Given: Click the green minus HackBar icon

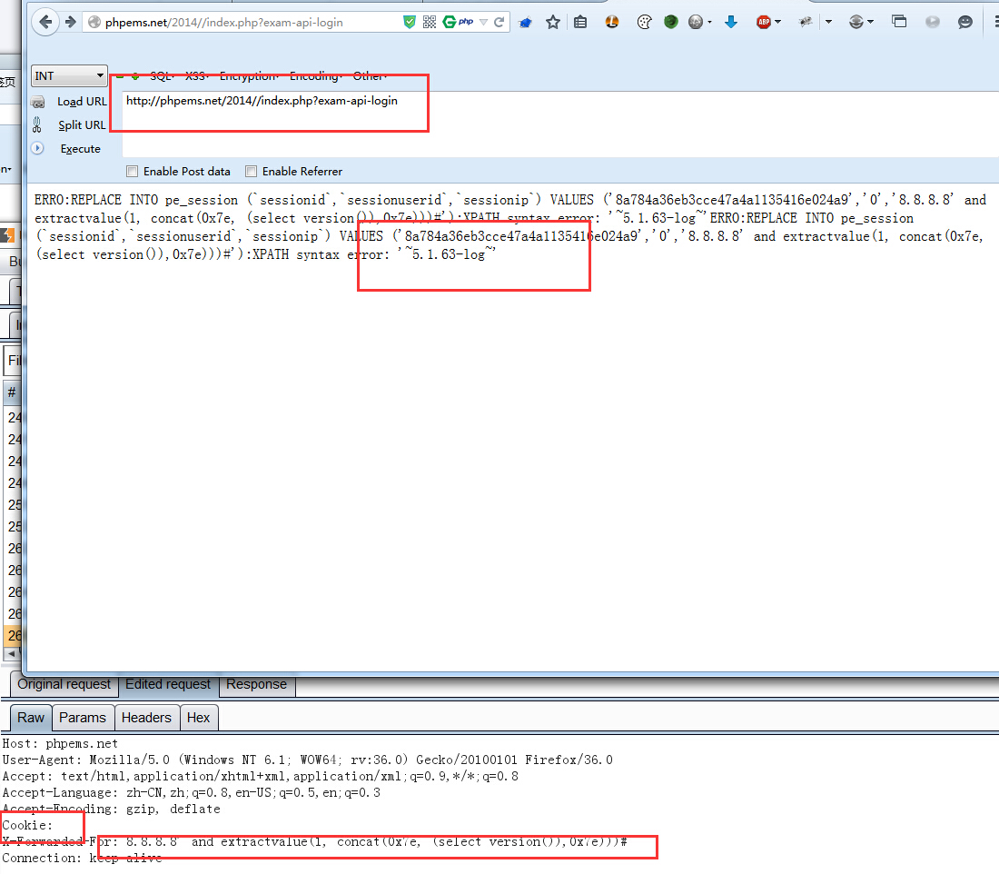Looking at the screenshot, I should [x=120, y=76].
